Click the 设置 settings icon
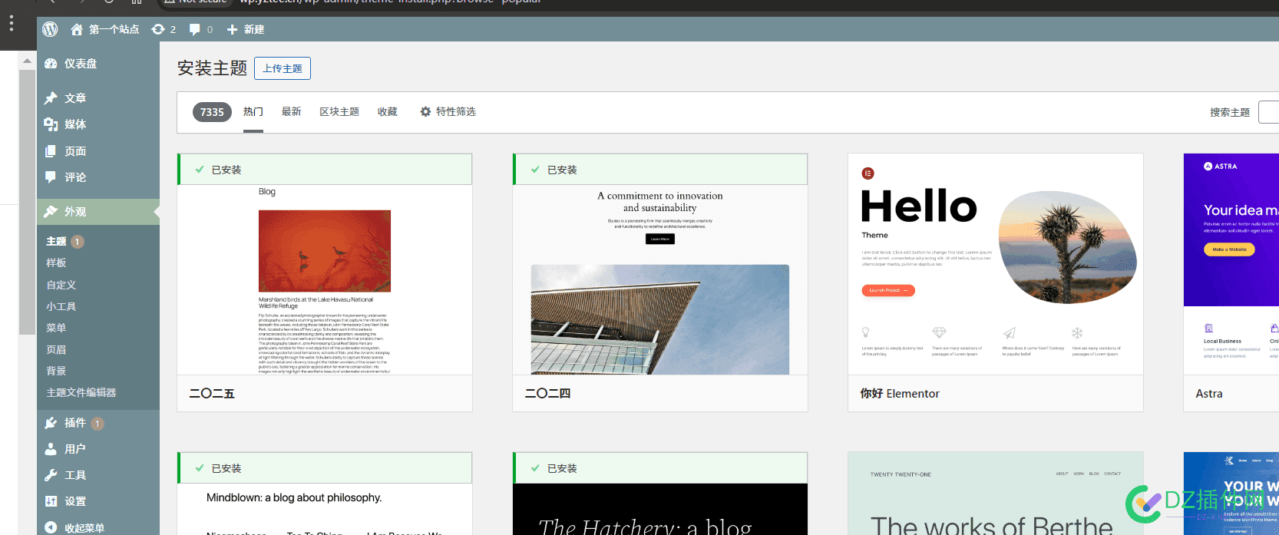1279x535 pixels. coord(51,501)
